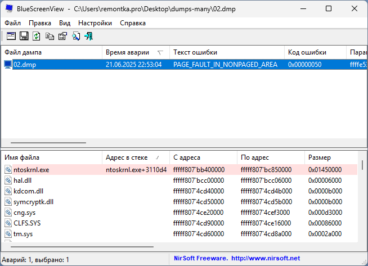Open the Настройки menu

(x=95, y=23)
